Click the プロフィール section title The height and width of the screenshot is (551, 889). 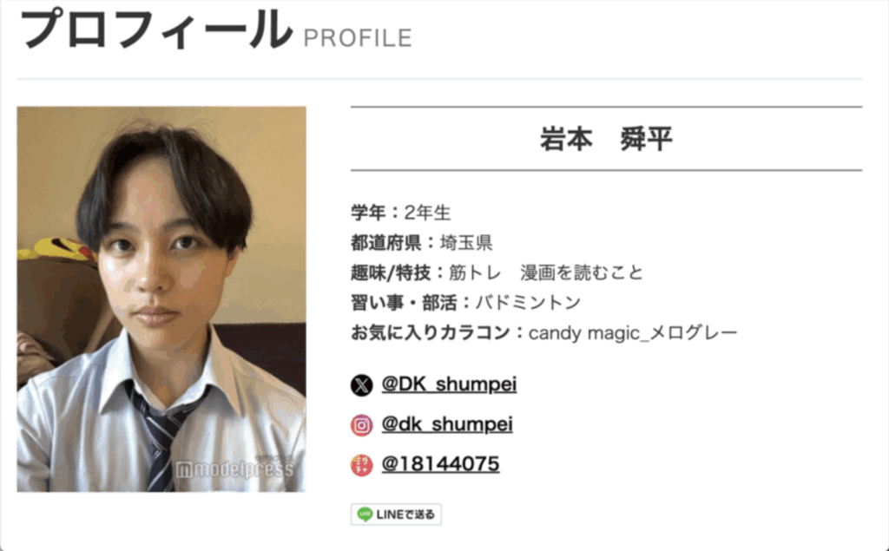click(155, 30)
